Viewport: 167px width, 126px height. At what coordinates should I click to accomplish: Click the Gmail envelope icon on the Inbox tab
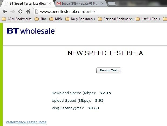pyautogui.click(x=59, y=4)
